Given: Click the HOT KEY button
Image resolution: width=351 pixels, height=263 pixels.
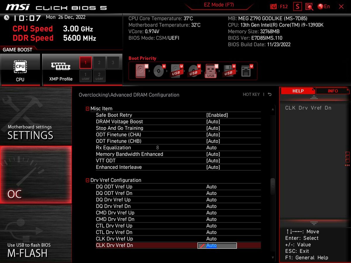Looking at the screenshot, I should (251, 94).
